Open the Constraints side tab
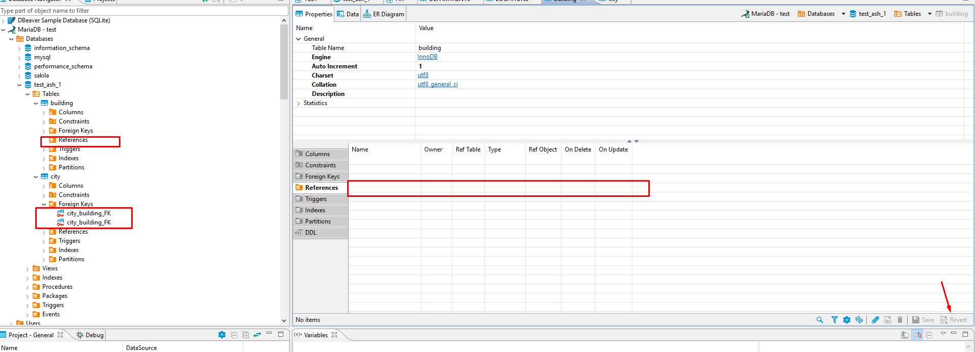 pyautogui.click(x=321, y=165)
